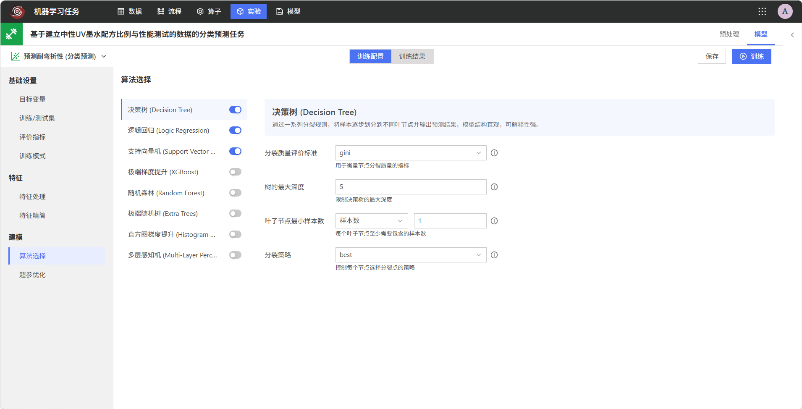Image resolution: width=802 pixels, height=409 pixels.
Task: Enable the Extra Trees toggle
Action: click(x=235, y=213)
